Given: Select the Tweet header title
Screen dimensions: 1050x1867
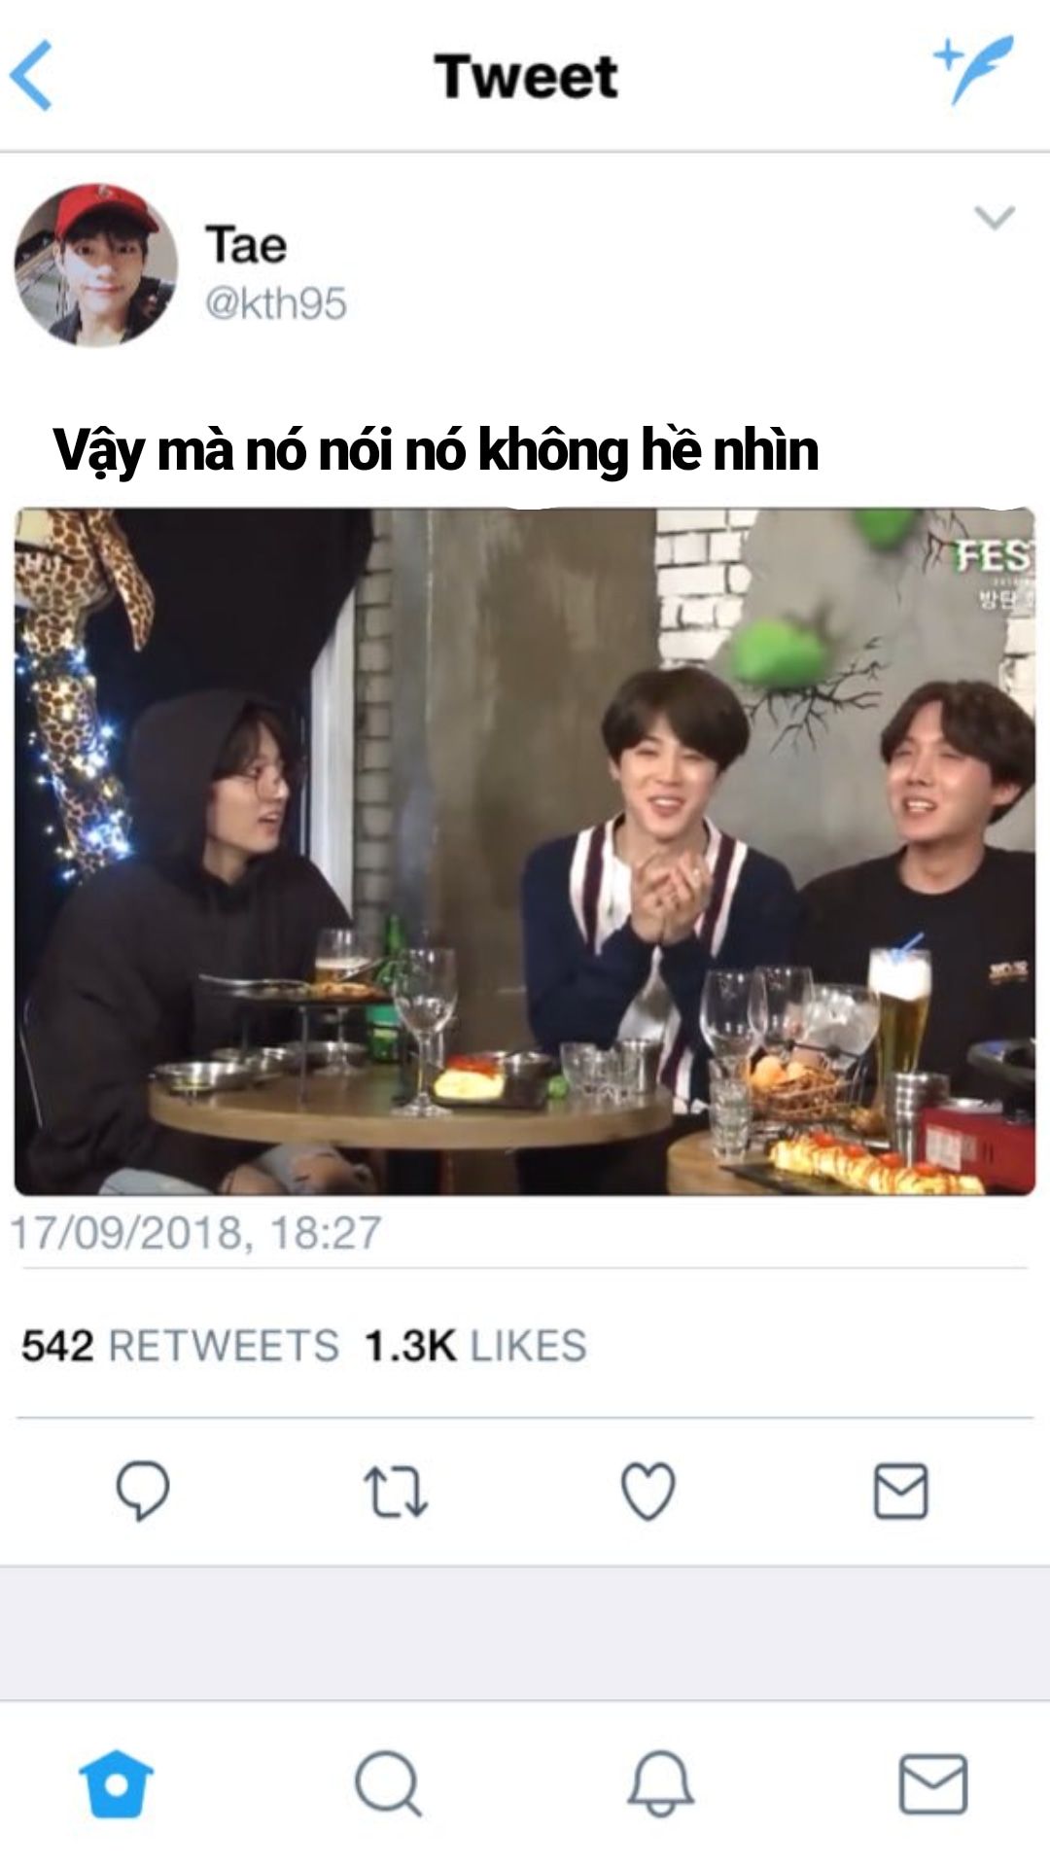Looking at the screenshot, I should [526, 76].
